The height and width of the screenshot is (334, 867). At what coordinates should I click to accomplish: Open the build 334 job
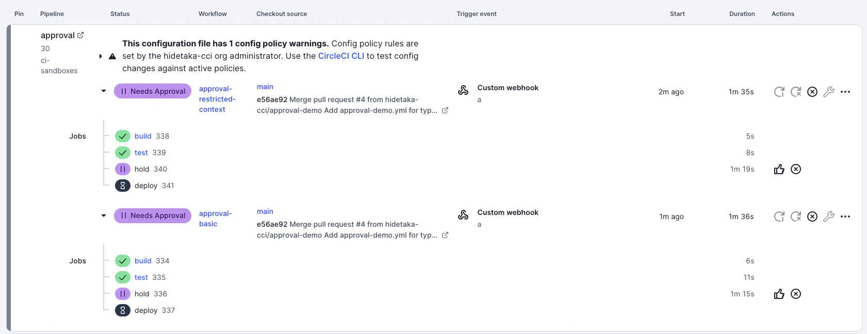pos(143,261)
